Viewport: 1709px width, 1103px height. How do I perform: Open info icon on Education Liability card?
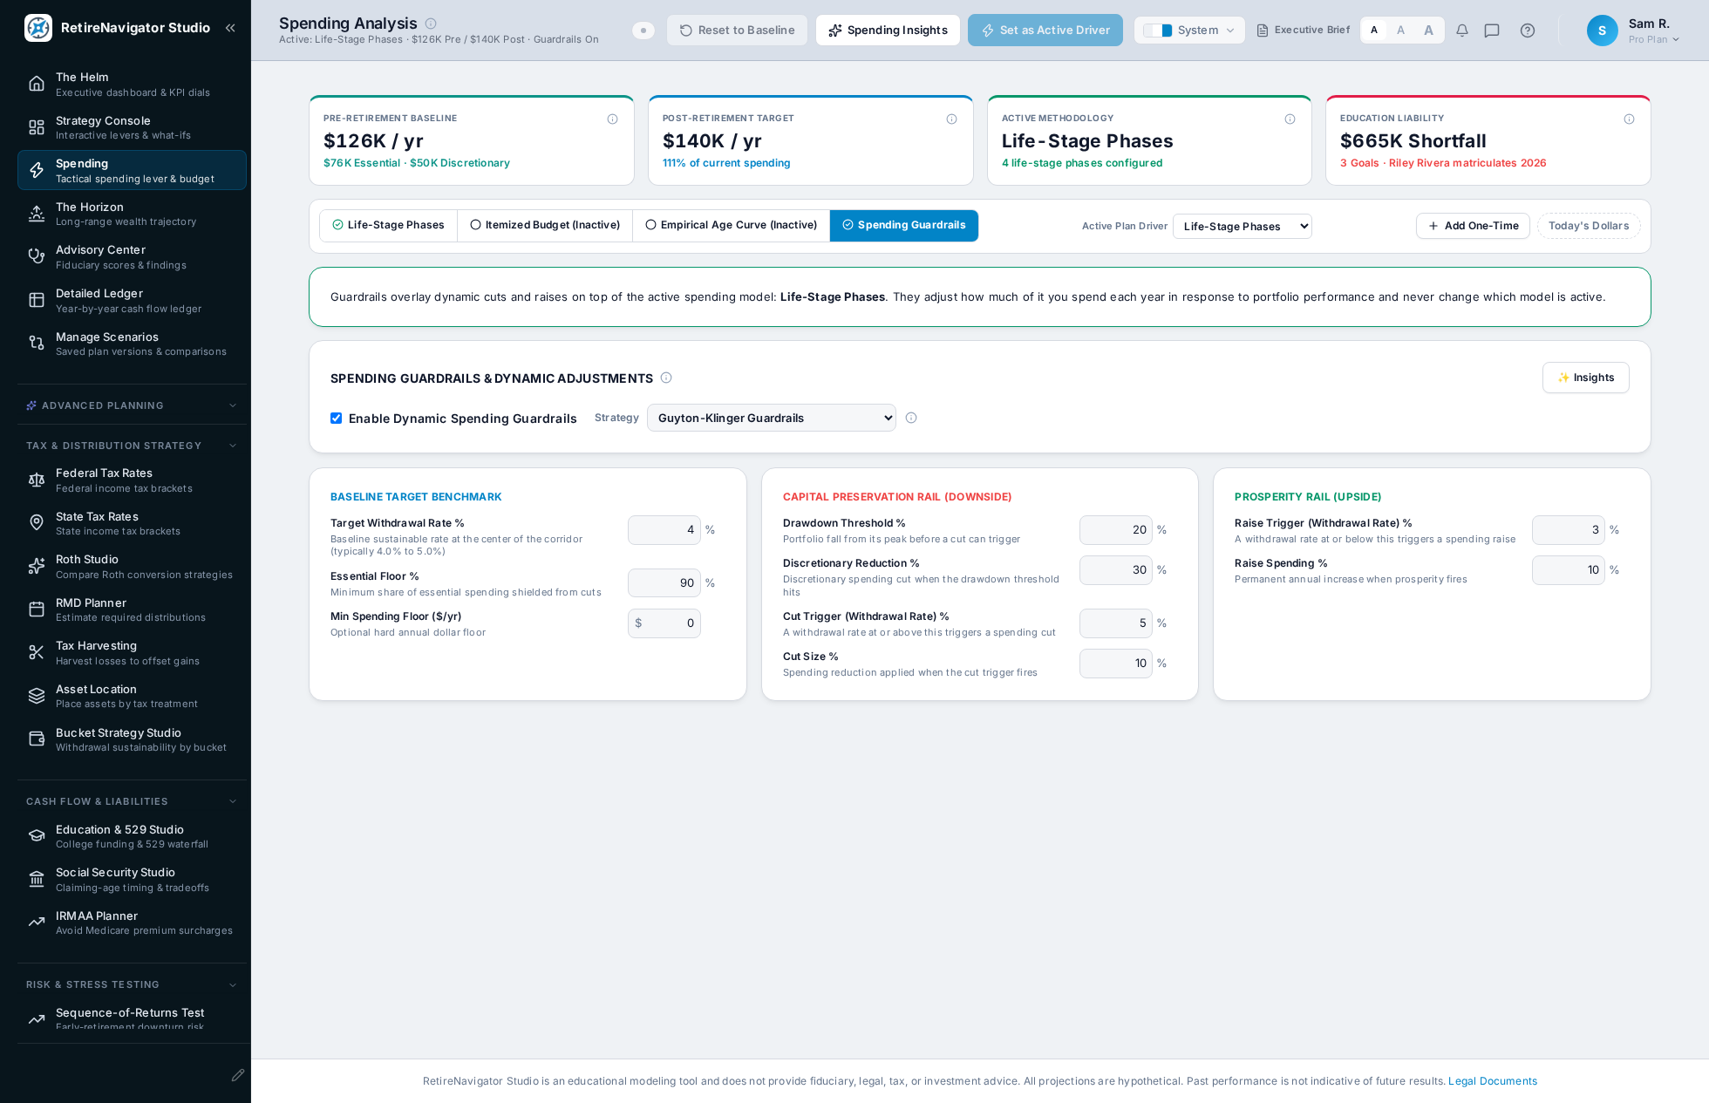point(1630,119)
